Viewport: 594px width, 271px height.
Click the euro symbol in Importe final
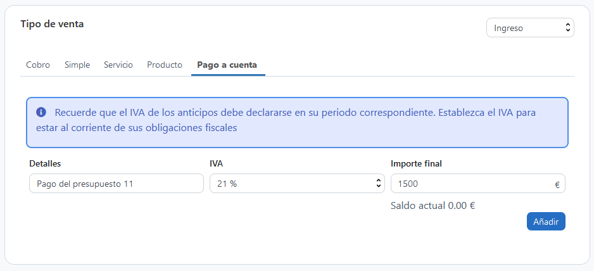pos(557,185)
